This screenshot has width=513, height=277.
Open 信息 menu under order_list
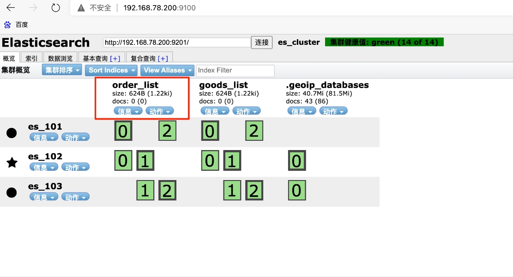(x=128, y=111)
